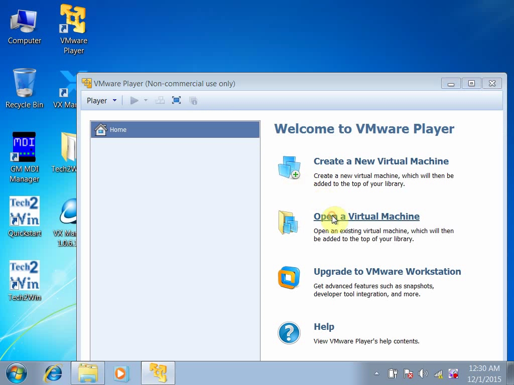
Task: Click the Open a Virtual Machine link
Action: (x=366, y=217)
